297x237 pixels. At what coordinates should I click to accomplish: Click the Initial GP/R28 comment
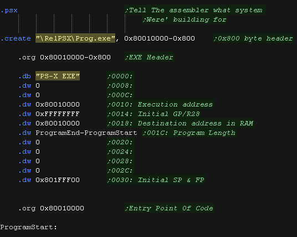(153, 114)
